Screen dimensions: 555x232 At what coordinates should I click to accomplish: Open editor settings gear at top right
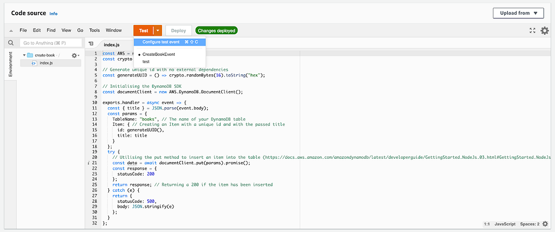point(544,31)
